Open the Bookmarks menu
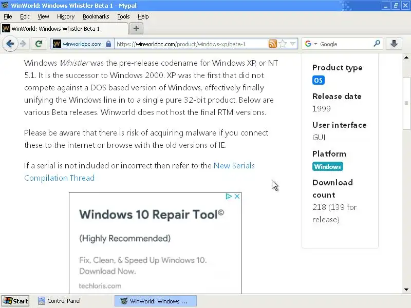Image resolution: width=411 pixels, height=308 pixels. [96, 16]
